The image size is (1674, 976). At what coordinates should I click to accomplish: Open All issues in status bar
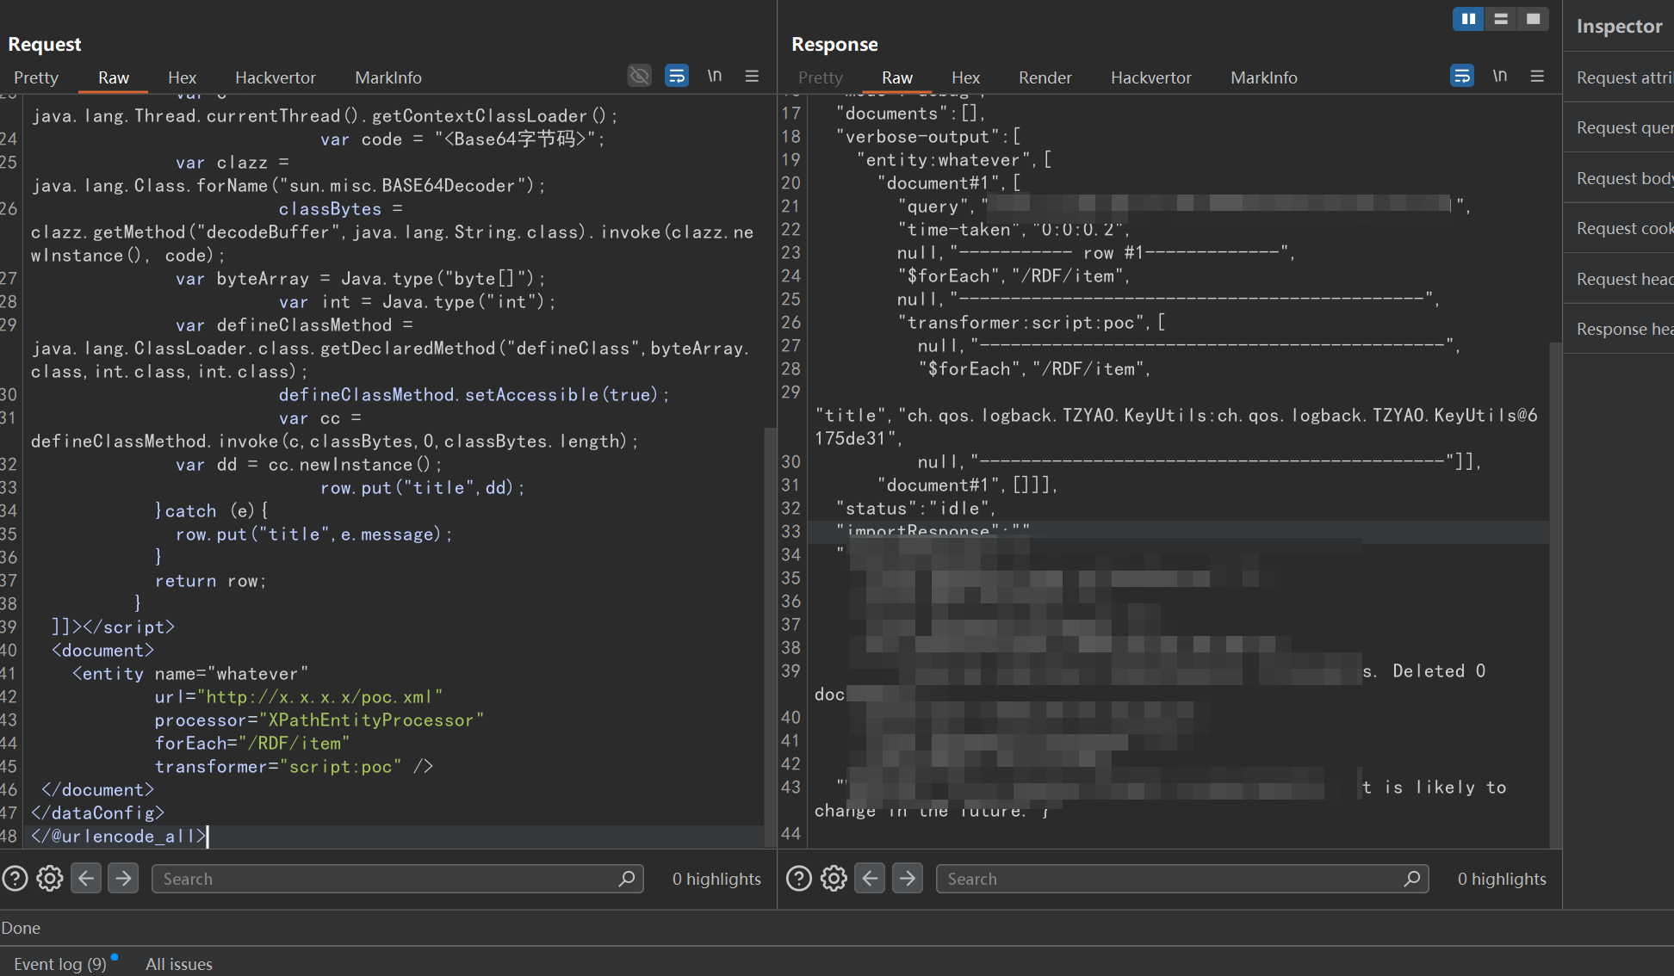[178, 963]
